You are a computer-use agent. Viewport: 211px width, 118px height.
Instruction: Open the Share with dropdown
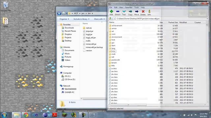(x=99, y=19)
